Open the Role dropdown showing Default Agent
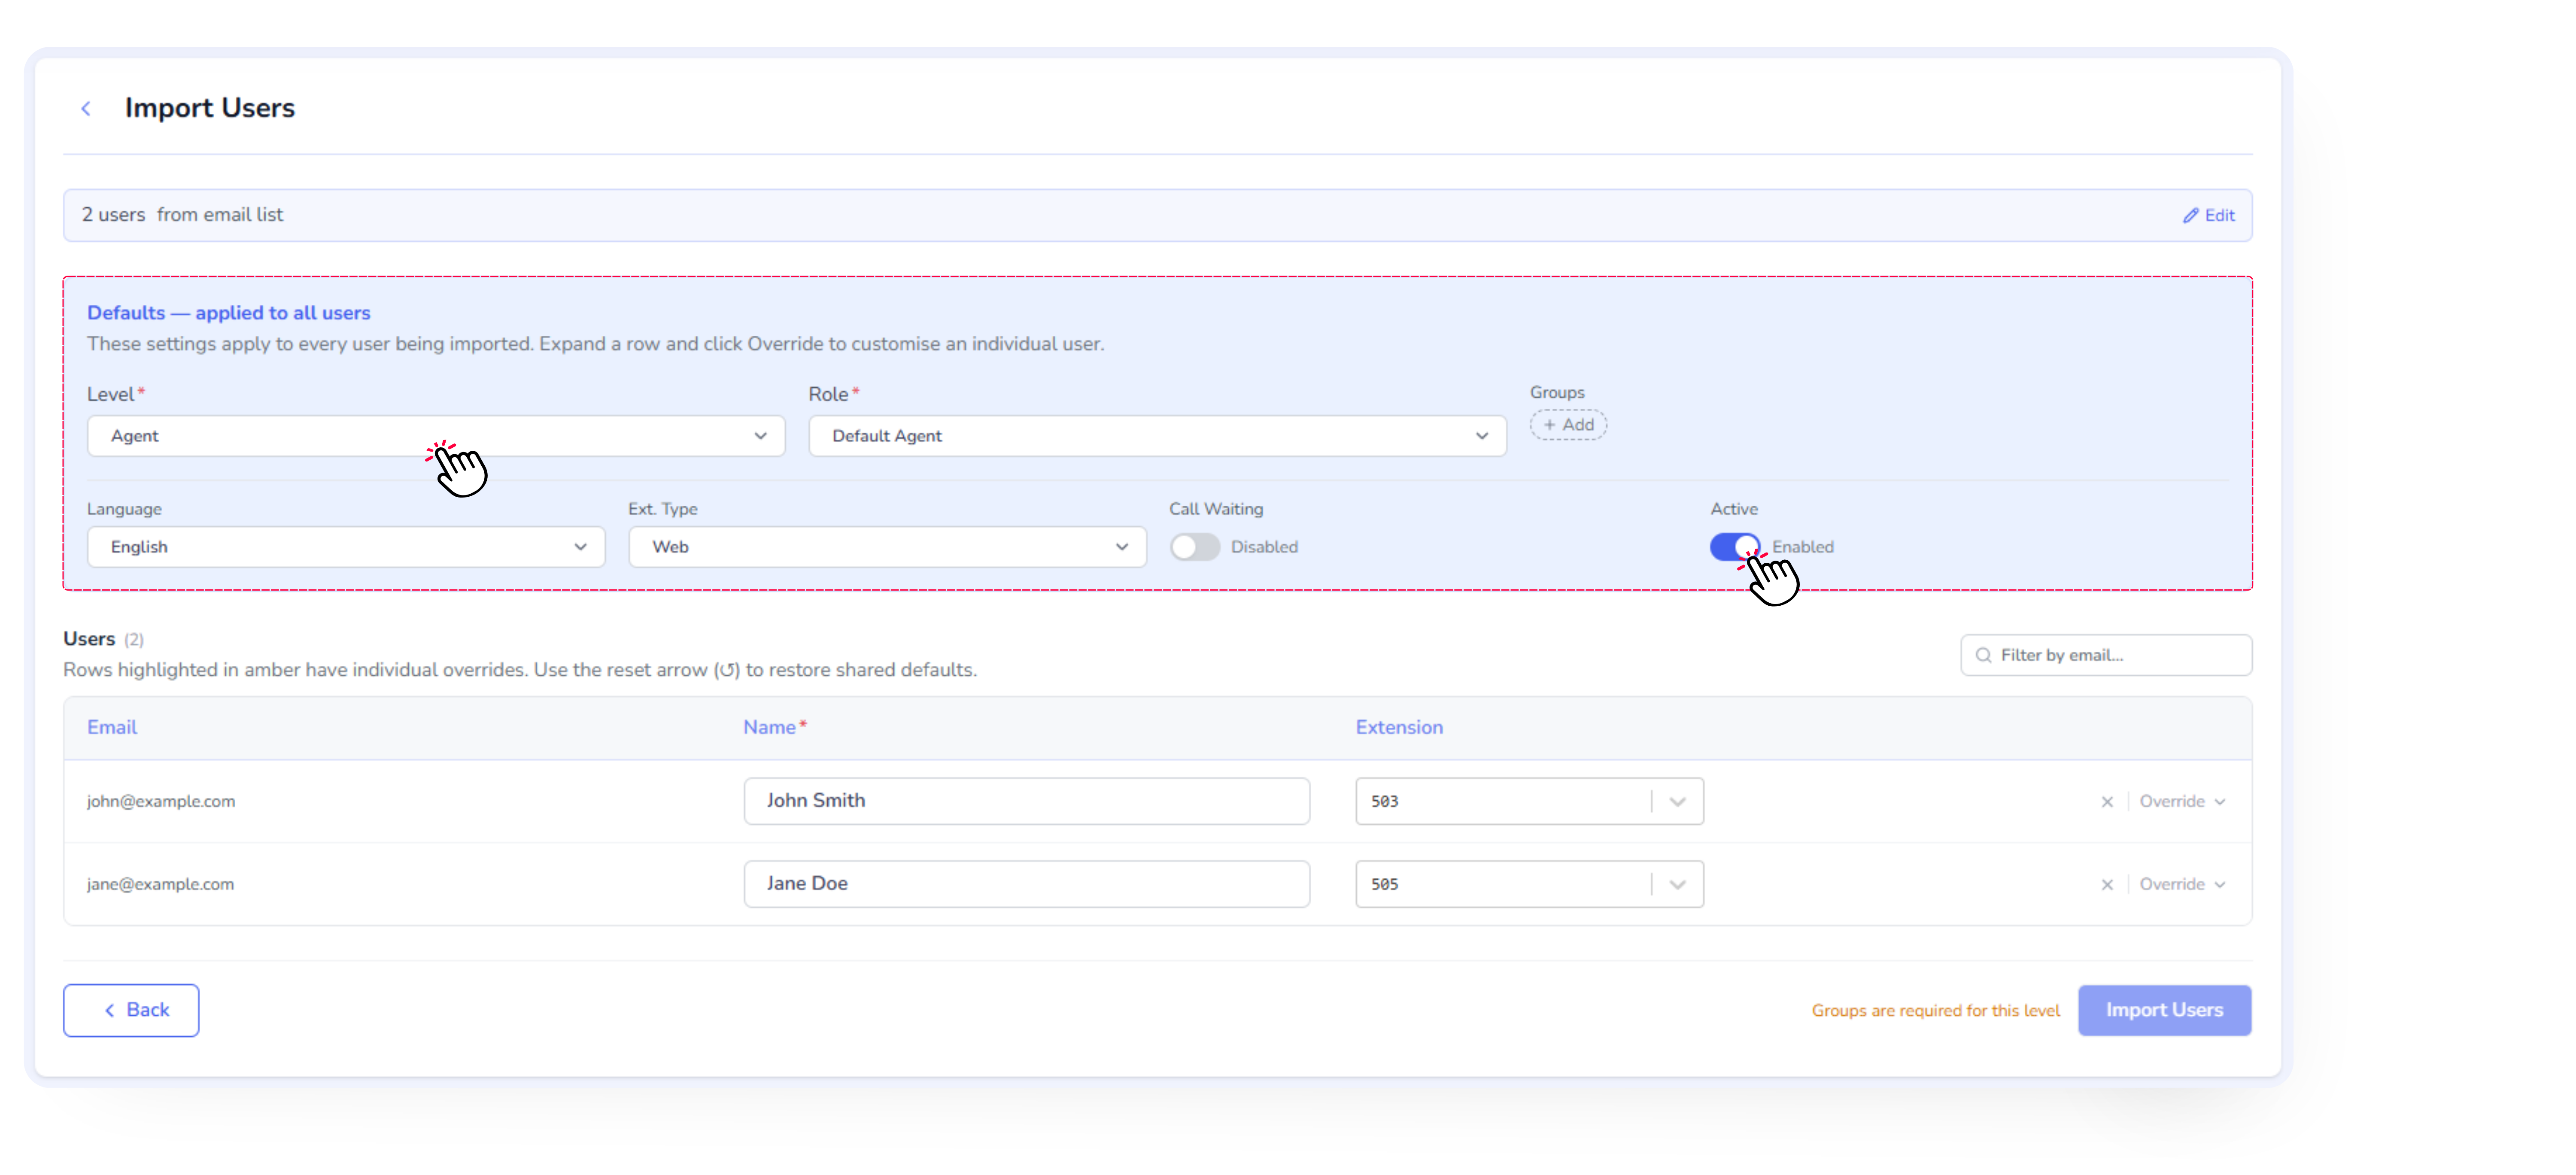 [1156, 436]
